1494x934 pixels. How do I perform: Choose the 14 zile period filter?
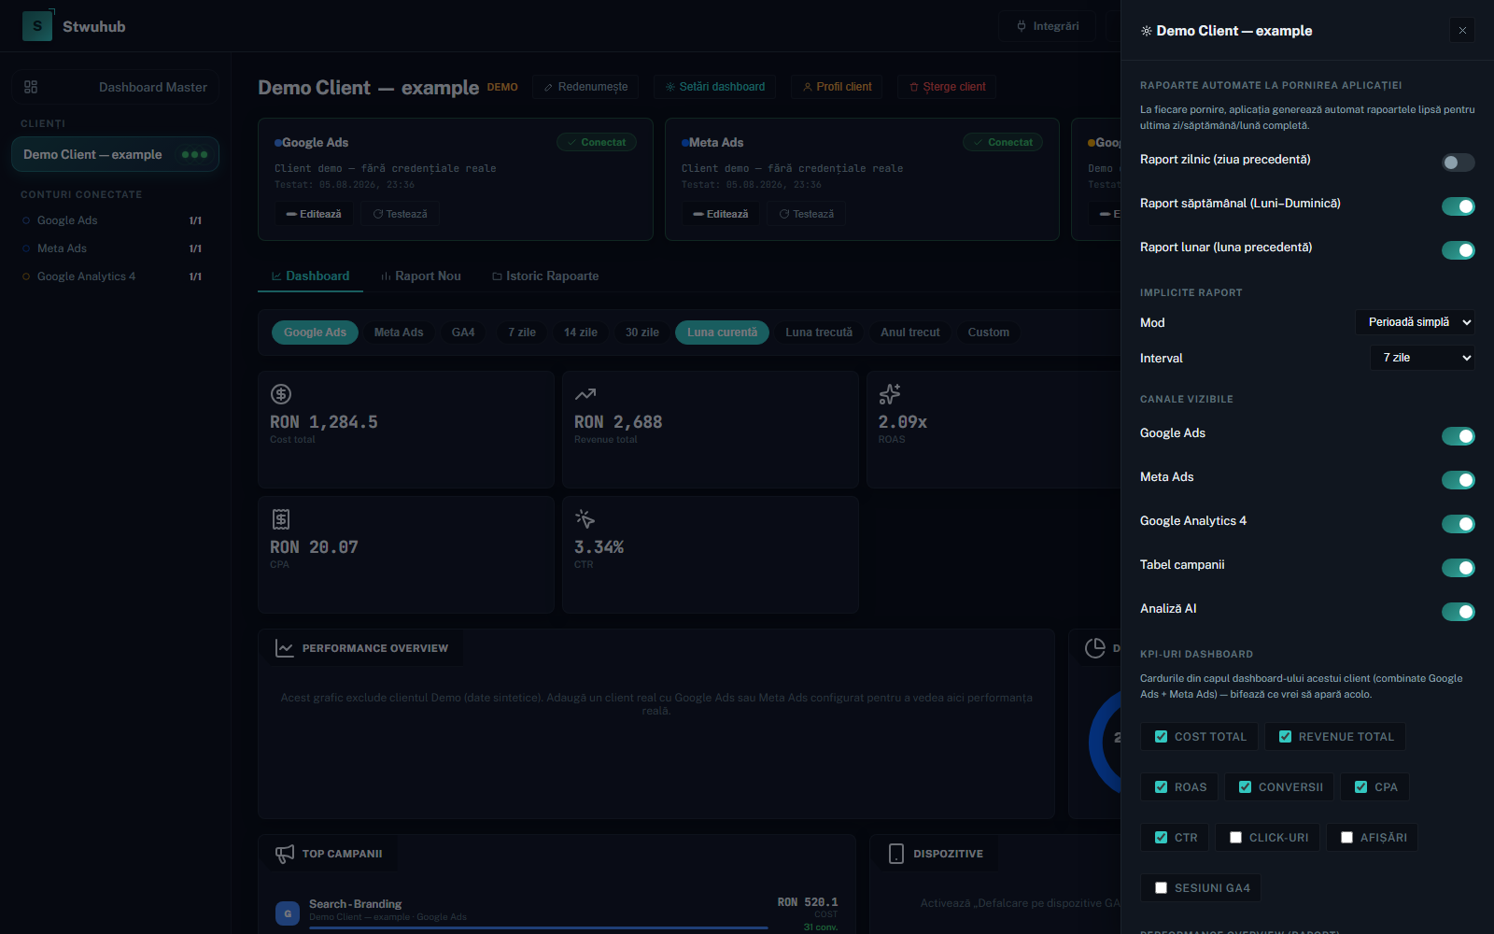point(581,333)
